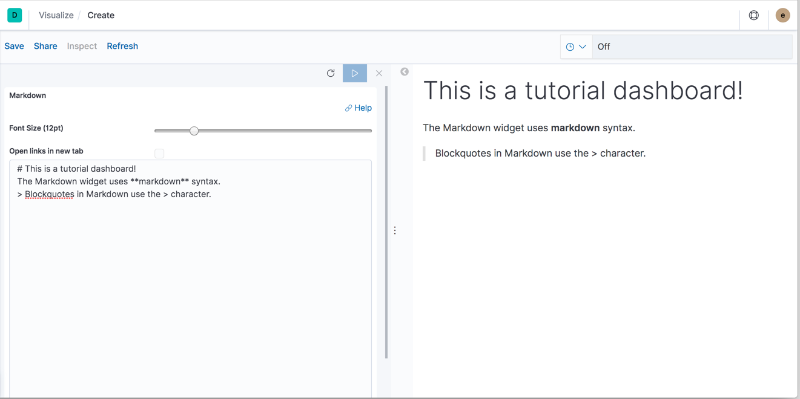Open the user avatar menu

(x=782, y=15)
